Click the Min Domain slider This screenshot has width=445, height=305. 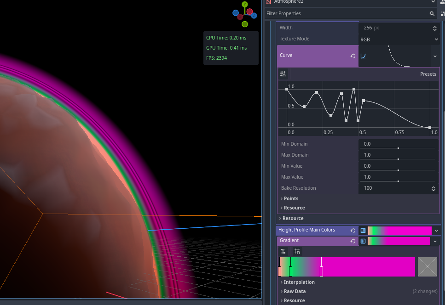tap(397, 148)
